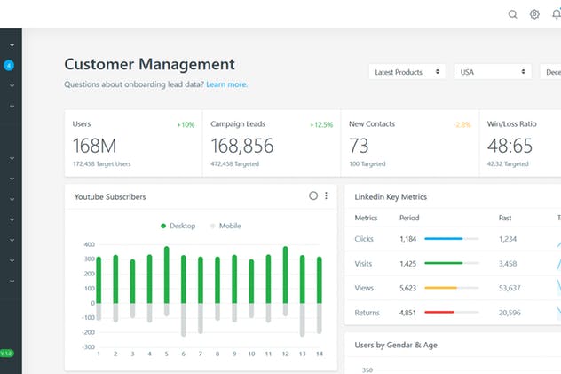This screenshot has width=561, height=374.
Task: Follow the Learn more link
Action: [226, 84]
